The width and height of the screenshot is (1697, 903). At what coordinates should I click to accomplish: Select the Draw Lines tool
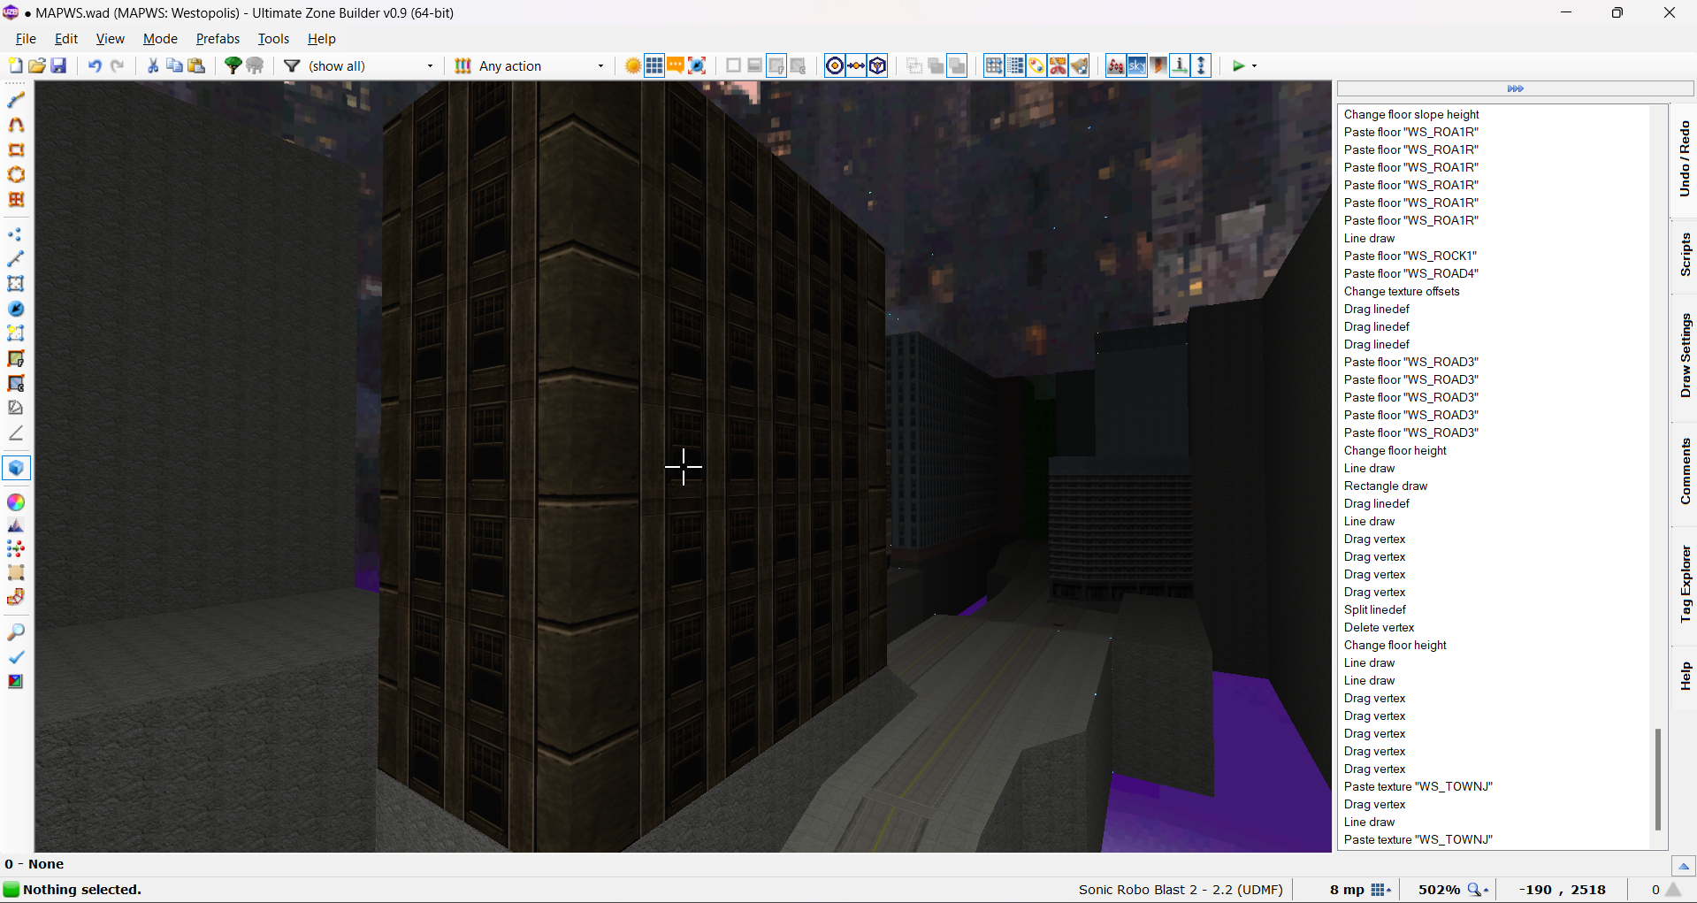click(x=16, y=100)
